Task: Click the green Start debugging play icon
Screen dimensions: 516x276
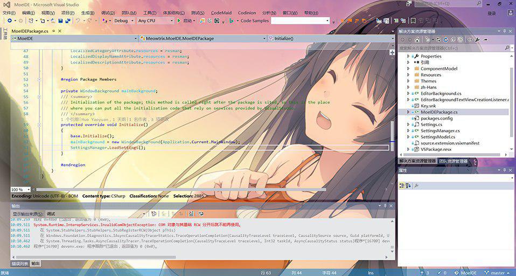Action: 179,20
